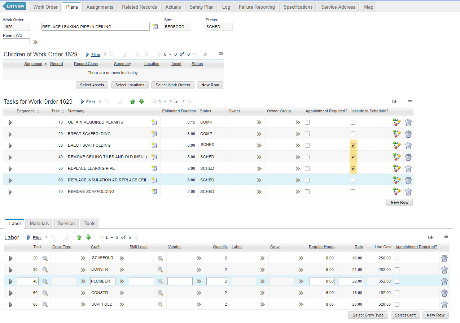Viewport: 460px width, 323px height.
Task: Collapse the Labor table with minimize icon
Action: (446, 237)
